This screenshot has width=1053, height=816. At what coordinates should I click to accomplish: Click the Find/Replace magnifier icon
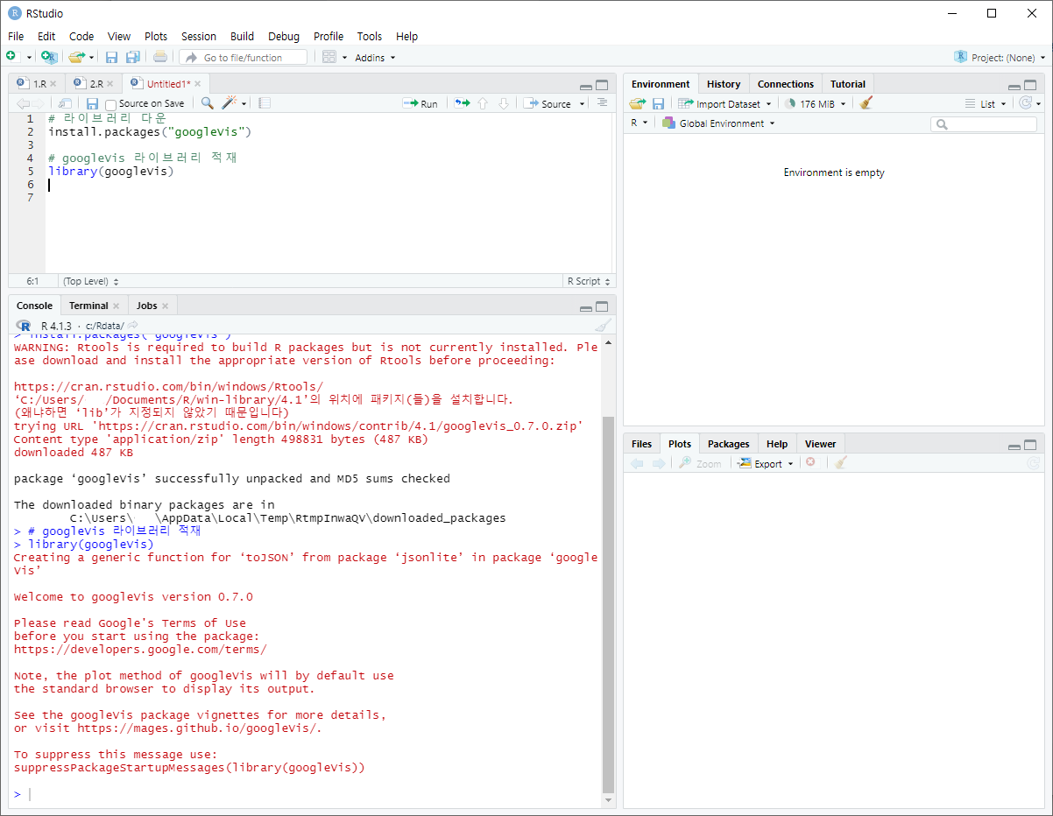(207, 103)
